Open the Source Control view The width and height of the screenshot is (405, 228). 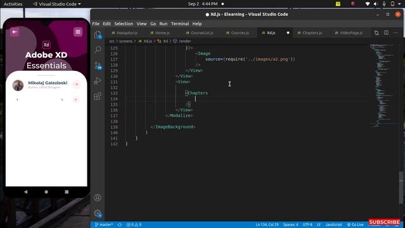point(97,65)
